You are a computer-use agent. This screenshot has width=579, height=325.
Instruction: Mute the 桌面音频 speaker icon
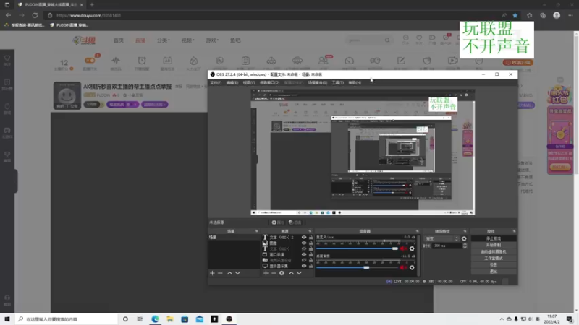[x=403, y=267]
